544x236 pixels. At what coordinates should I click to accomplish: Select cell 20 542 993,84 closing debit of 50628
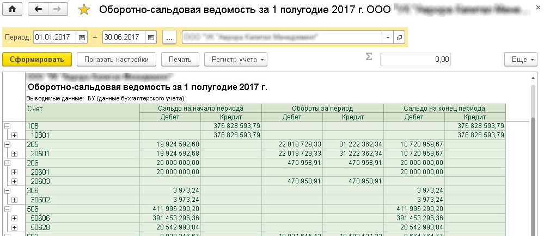coord(414,227)
